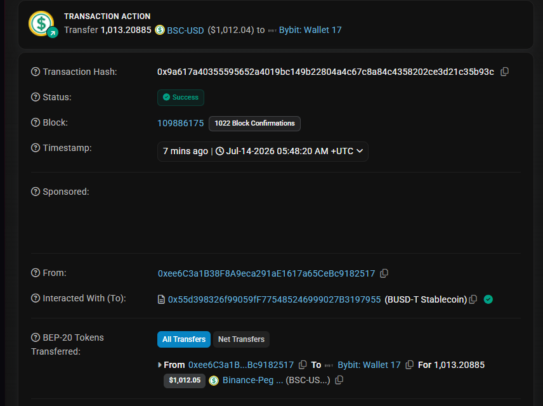Switch to the Net Transfers tab
The height and width of the screenshot is (406, 543).
tap(242, 339)
